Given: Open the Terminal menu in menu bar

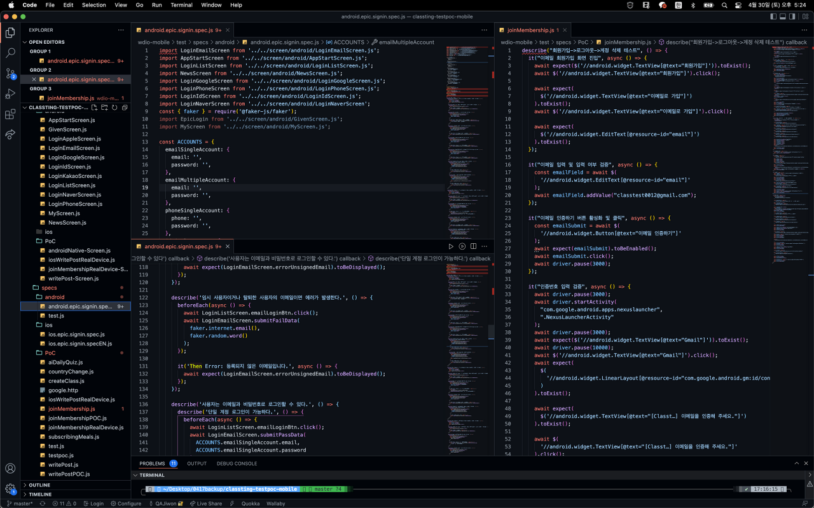Looking at the screenshot, I should [x=181, y=5].
